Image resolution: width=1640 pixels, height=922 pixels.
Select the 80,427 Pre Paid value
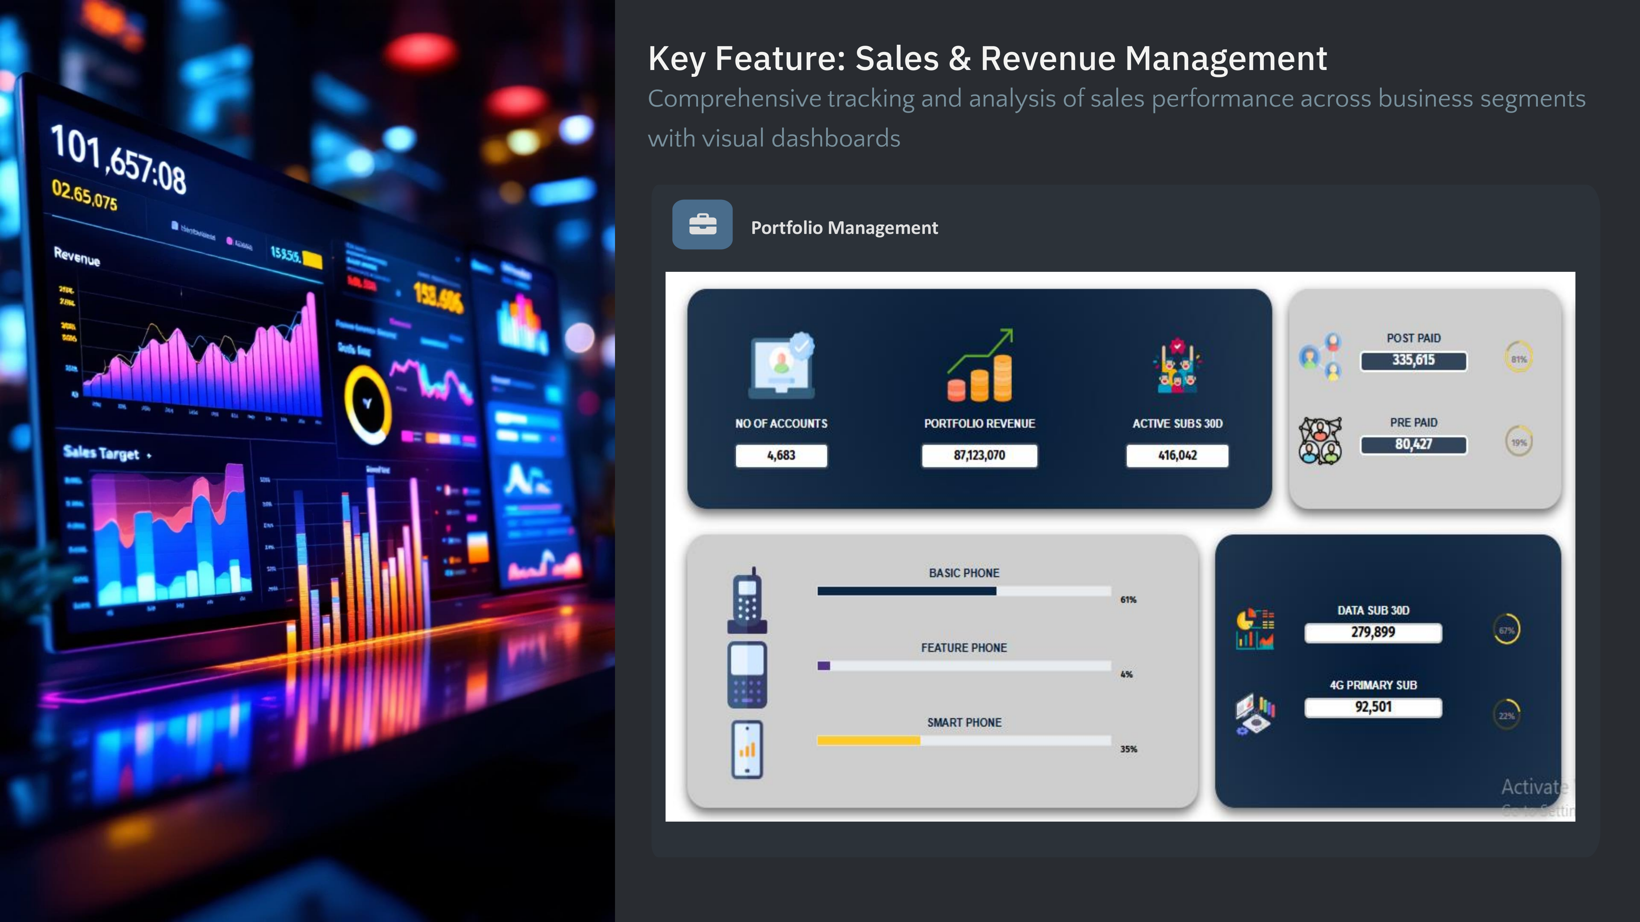tap(1413, 444)
